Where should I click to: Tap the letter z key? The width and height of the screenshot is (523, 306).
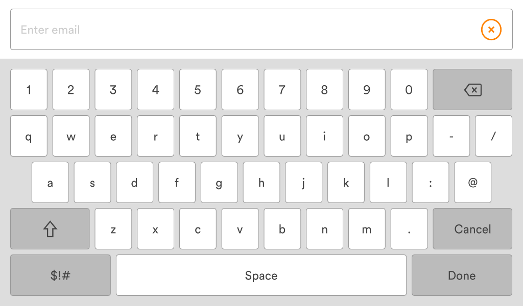point(113,229)
